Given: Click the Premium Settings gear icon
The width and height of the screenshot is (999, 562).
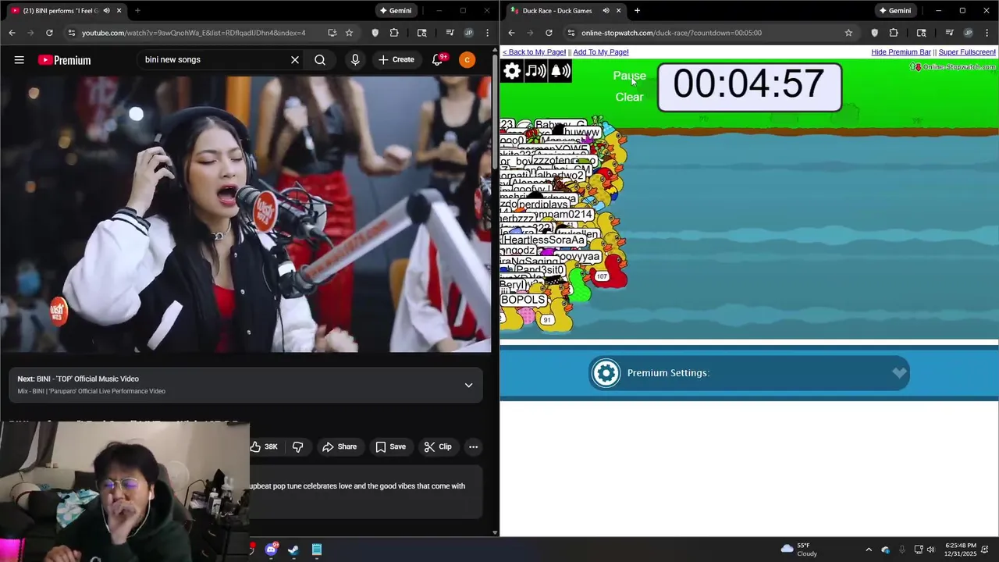Looking at the screenshot, I should 606,373.
